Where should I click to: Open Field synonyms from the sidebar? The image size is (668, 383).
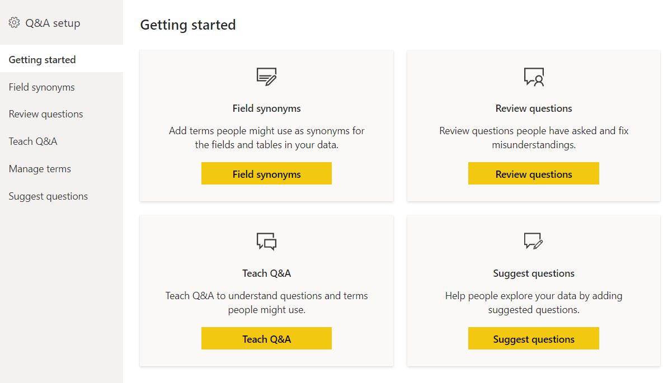(x=41, y=87)
